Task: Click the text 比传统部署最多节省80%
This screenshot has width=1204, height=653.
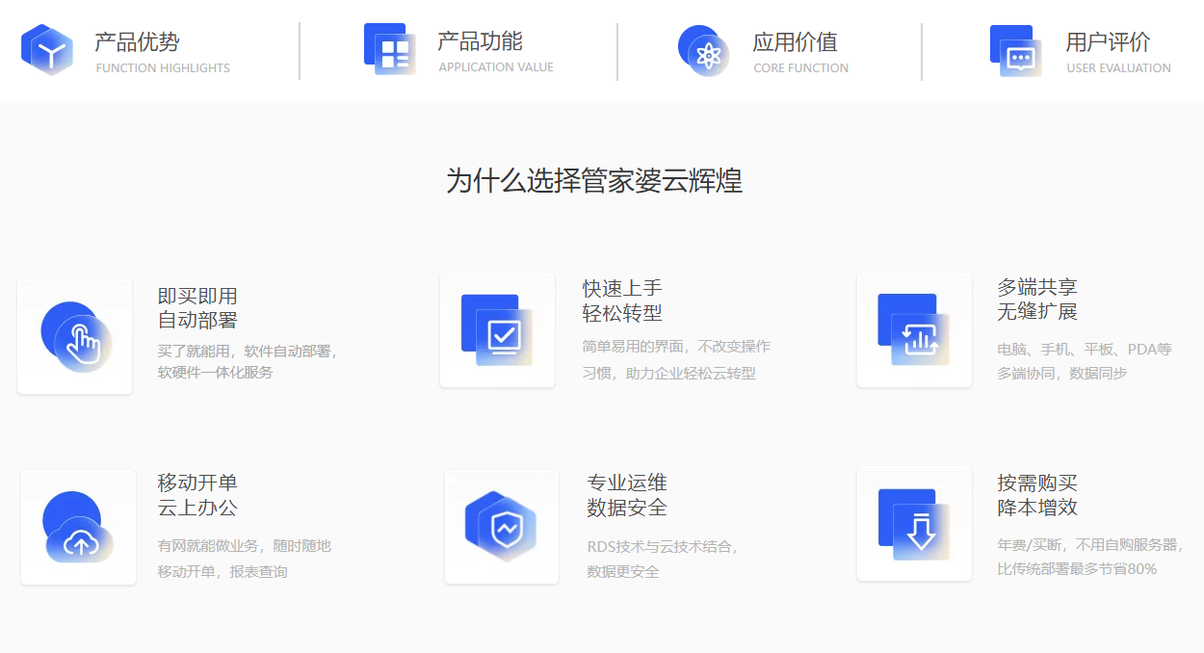Action: coord(1077,569)
